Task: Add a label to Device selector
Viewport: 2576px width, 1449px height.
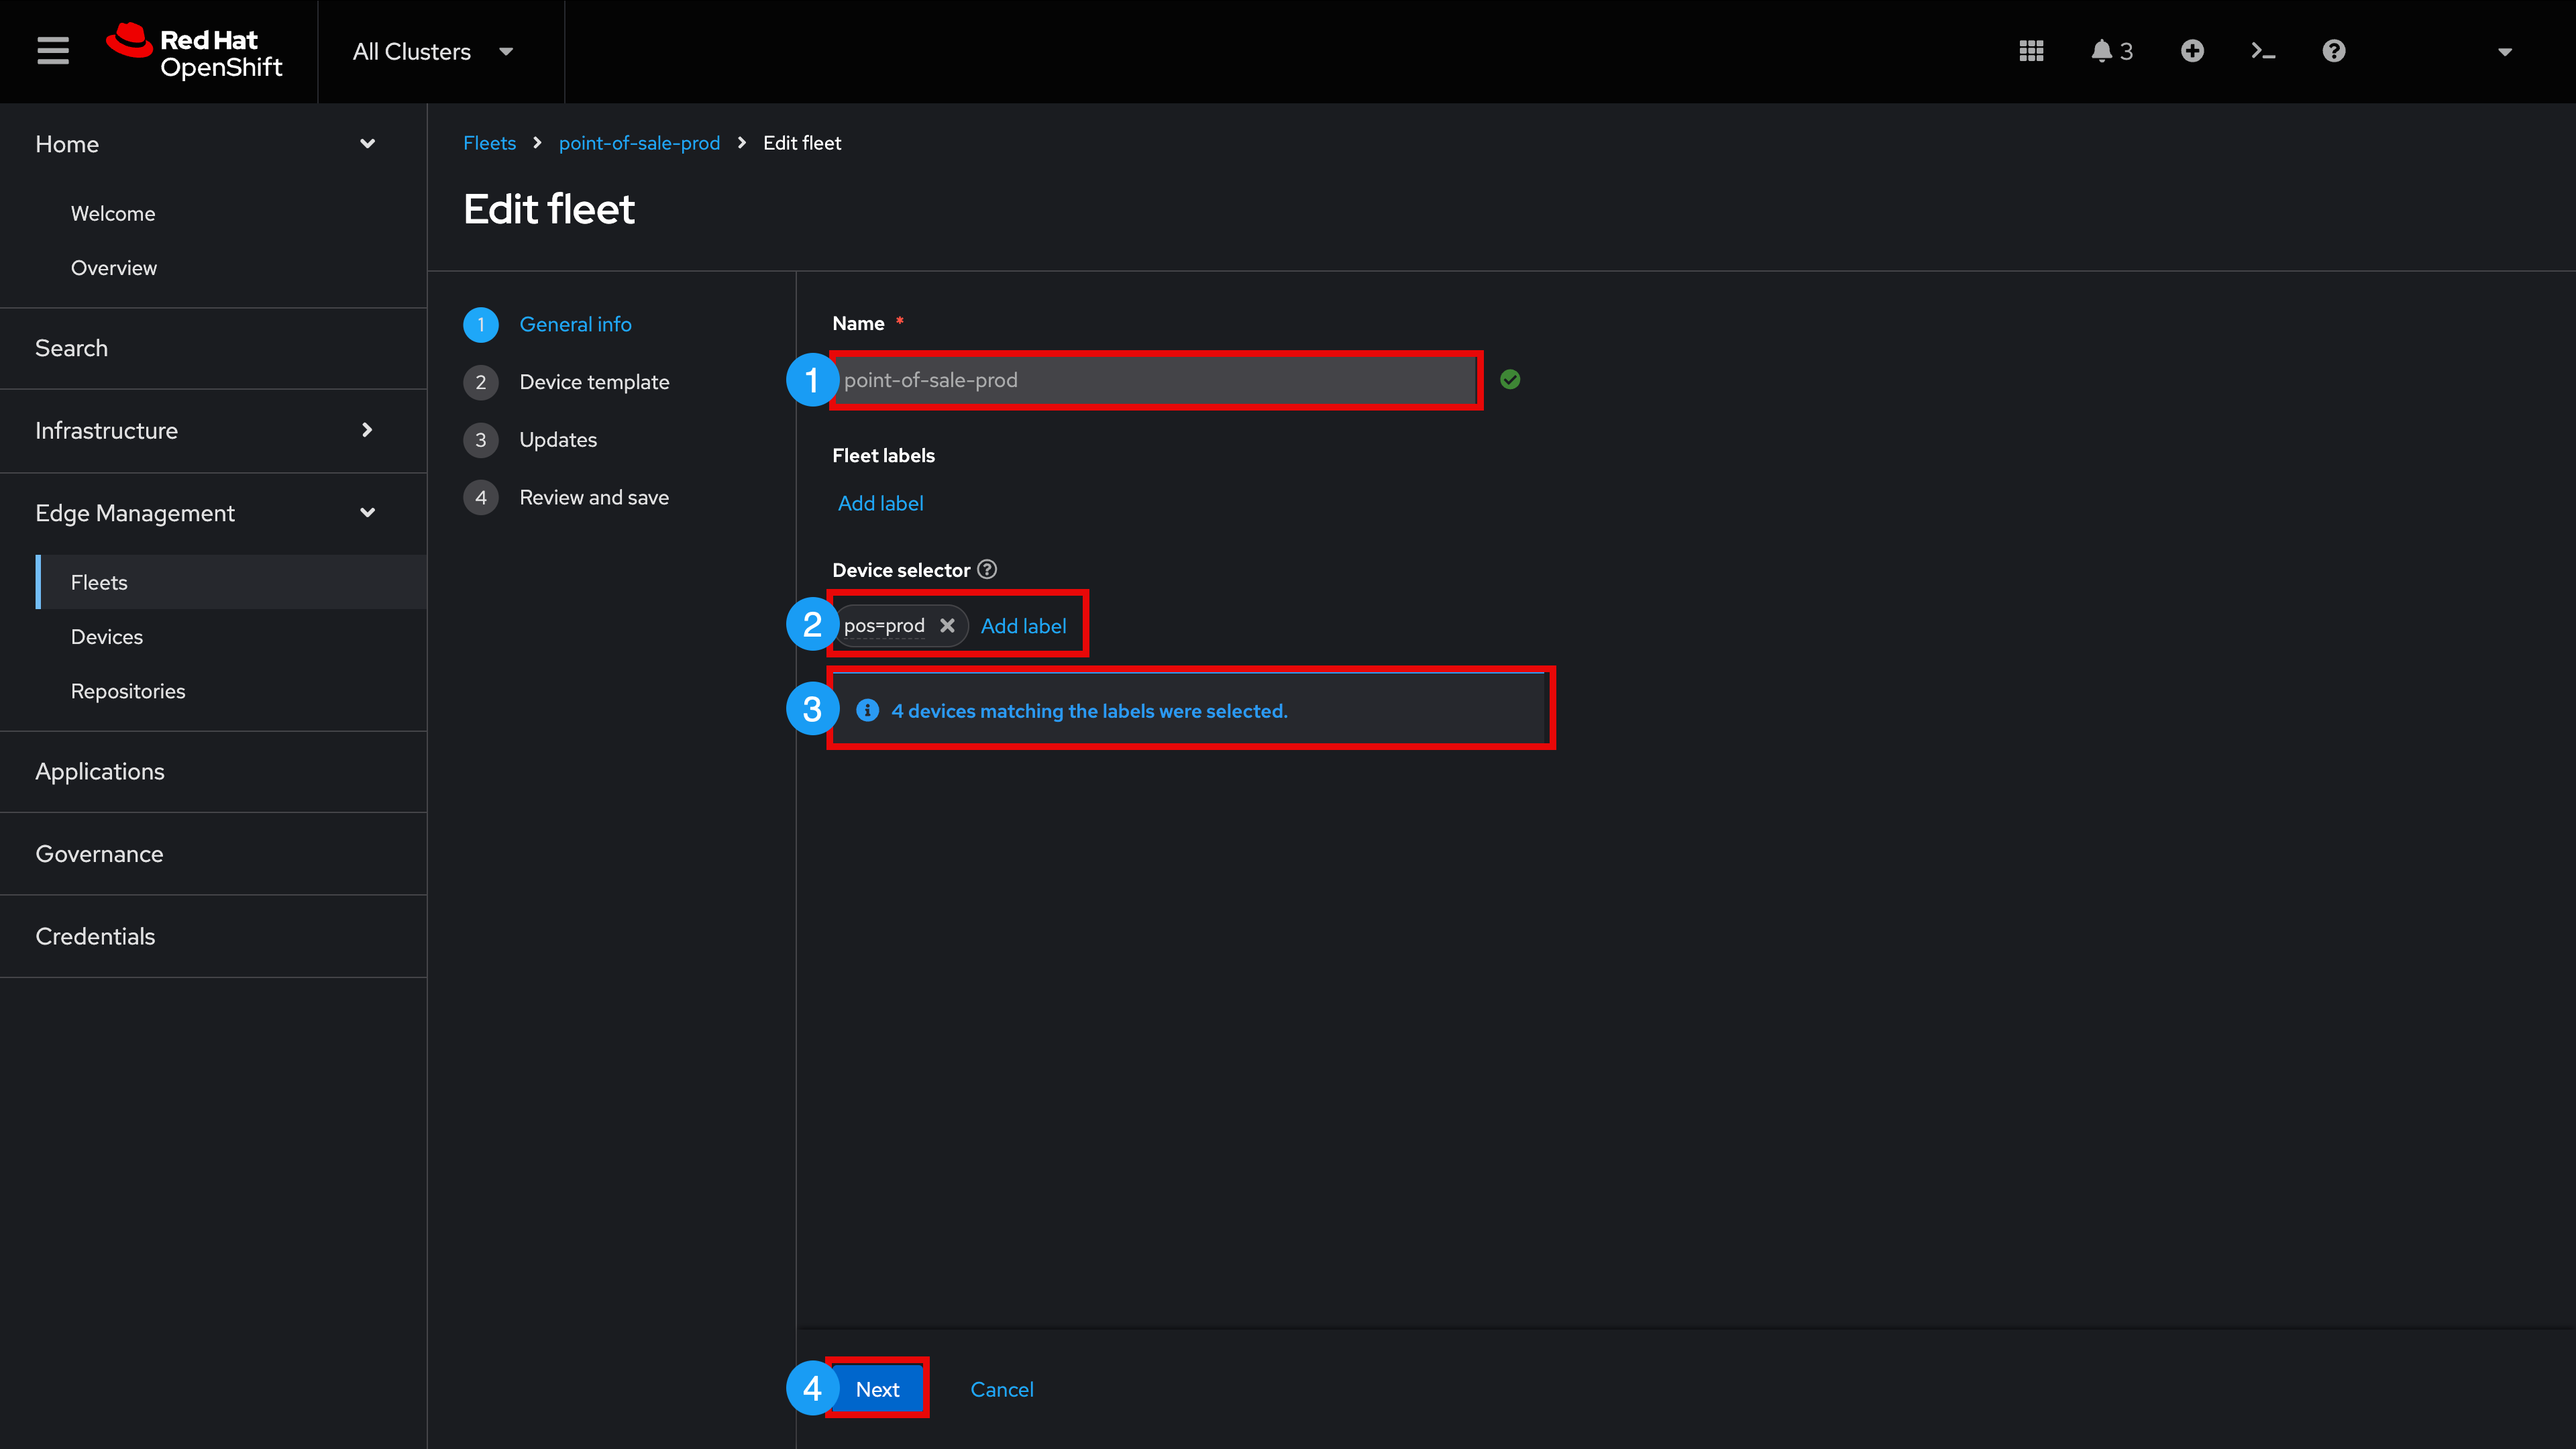Action: tap(1023, 626)
